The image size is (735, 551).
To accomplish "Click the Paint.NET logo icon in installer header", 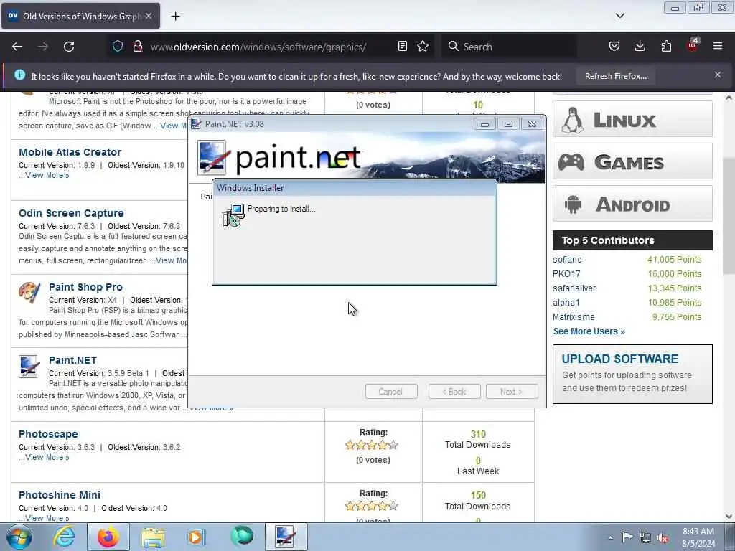I will 212,158.
